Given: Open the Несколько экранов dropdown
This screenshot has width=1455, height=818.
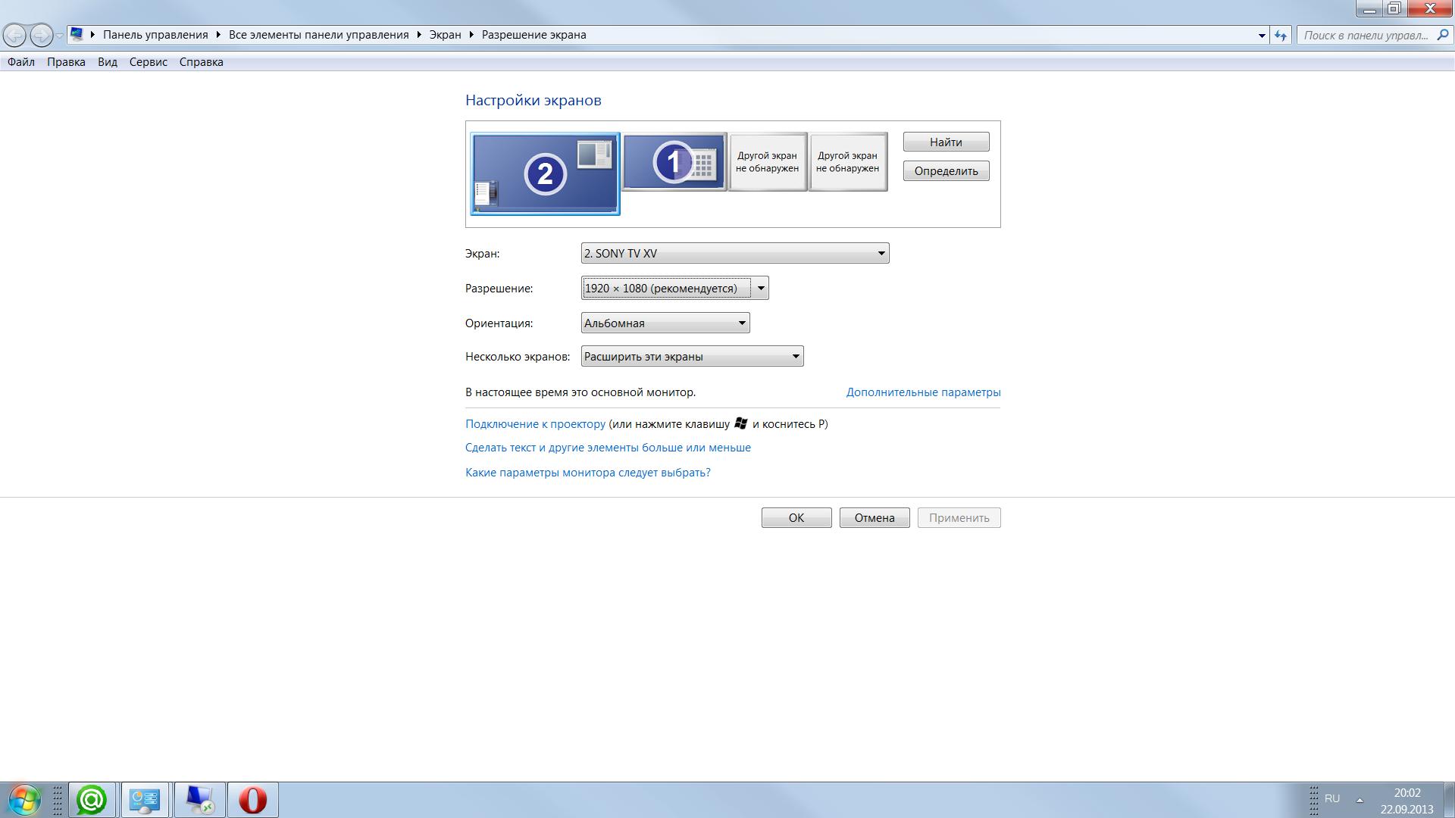Looking at the screenshot, I should tap(795, 356).
